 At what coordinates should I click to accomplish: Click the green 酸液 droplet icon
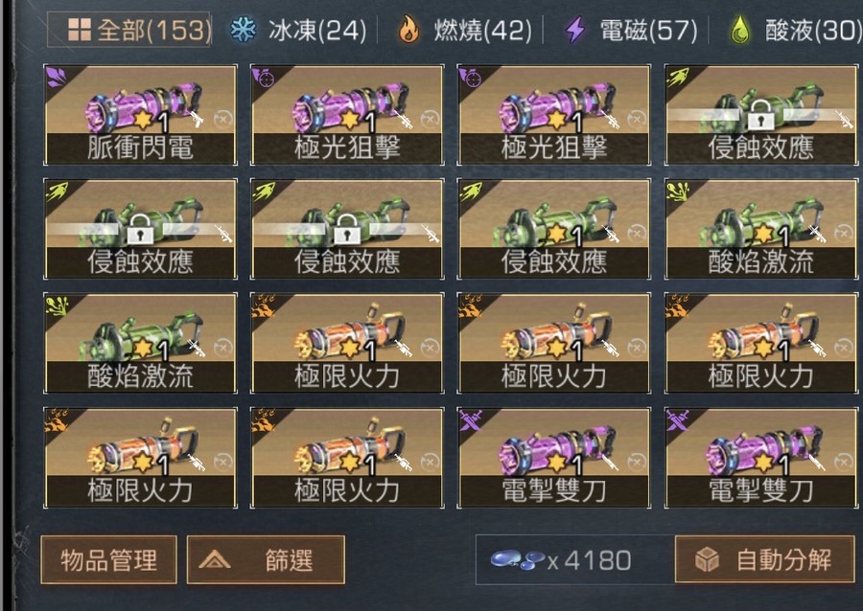pos(741,30)
